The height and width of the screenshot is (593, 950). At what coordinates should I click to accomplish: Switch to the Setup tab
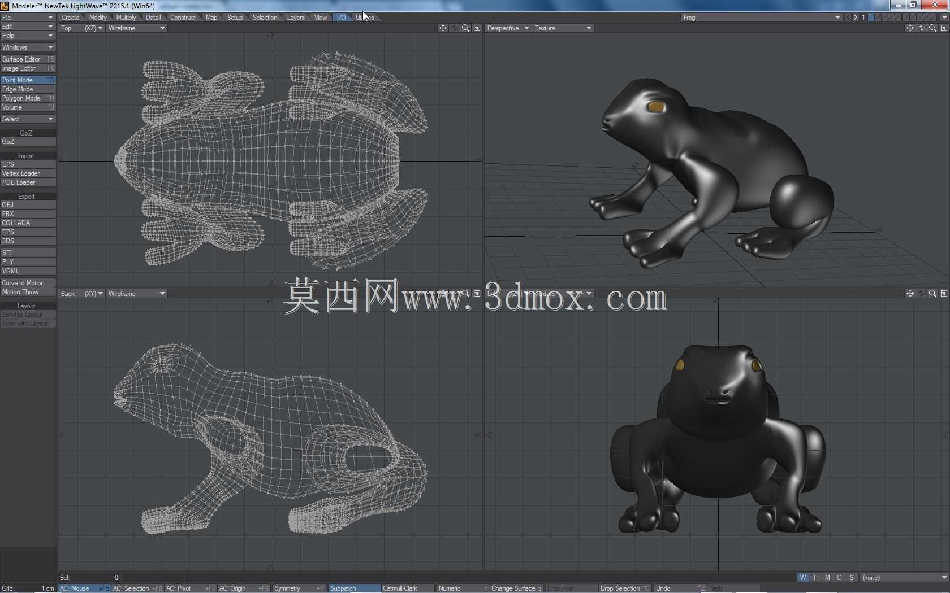coord(235,18)
